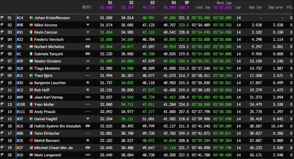Screen dimensions: 294x159
Task: Click the Audi rings logo in Vervisch's row
Action: (x=88, y=39)
